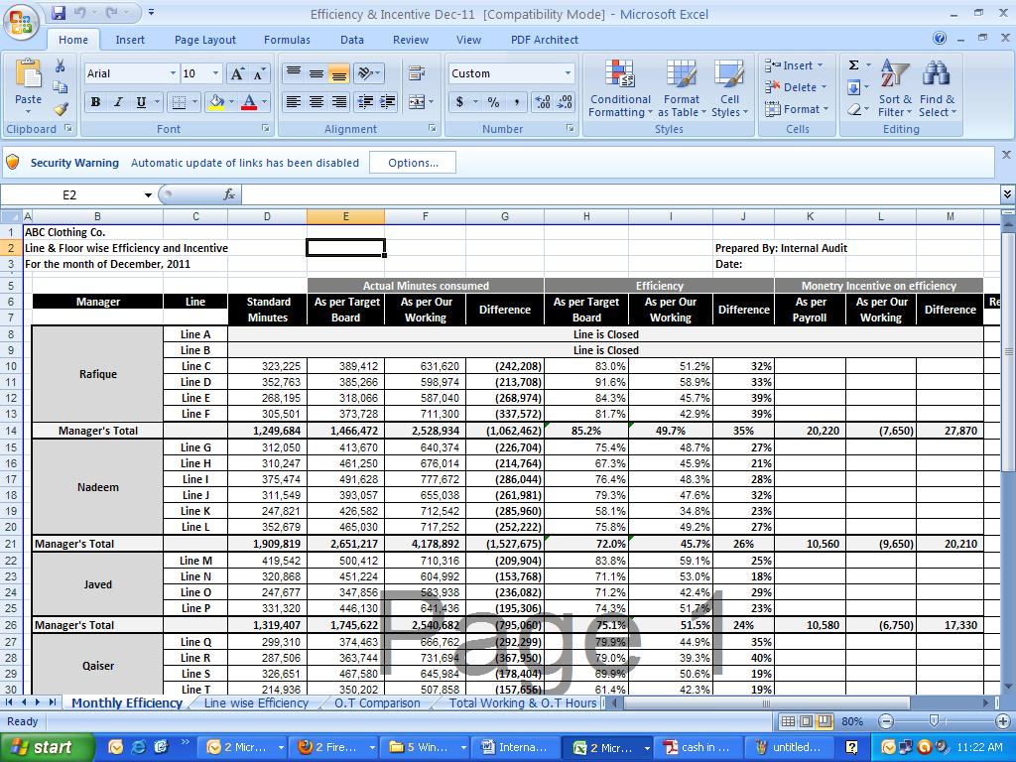Click the AutoSum icon
Image resolution: width=1016 pixels, height=762 pixels.
point(855,64)
